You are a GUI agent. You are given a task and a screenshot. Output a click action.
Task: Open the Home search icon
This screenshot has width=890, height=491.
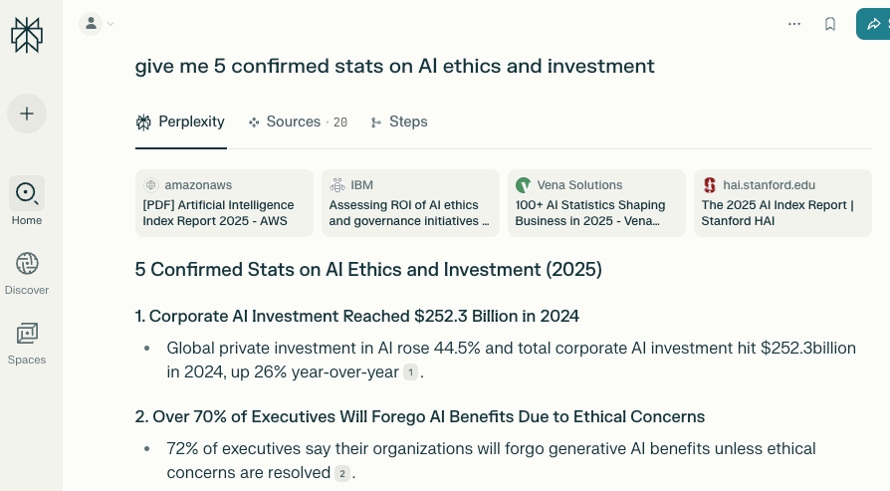tap(27, 193)
